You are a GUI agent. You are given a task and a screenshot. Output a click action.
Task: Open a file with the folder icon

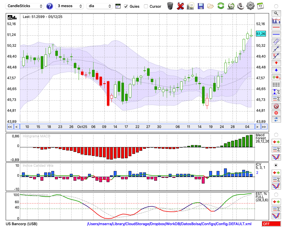[x=211, y=6]
